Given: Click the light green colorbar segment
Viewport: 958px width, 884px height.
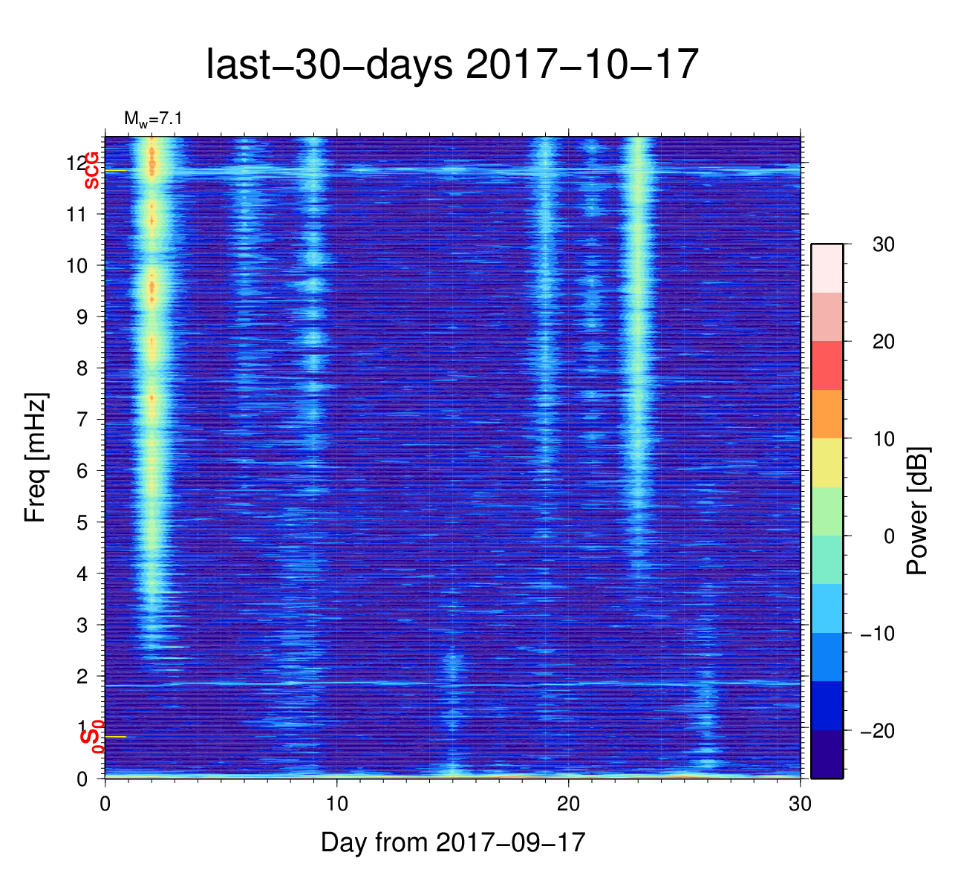Looking at the screenshot, I should click(x=827, y=511).
